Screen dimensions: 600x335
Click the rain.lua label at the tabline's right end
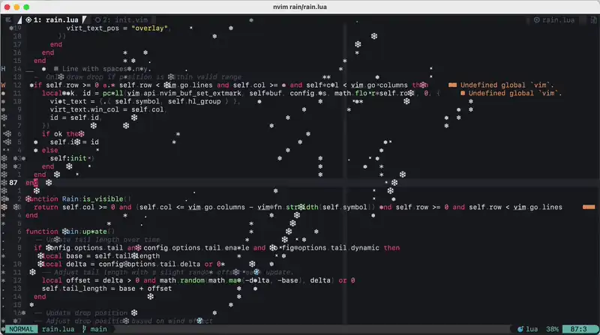pyautogui.click(x=558, y=20)
